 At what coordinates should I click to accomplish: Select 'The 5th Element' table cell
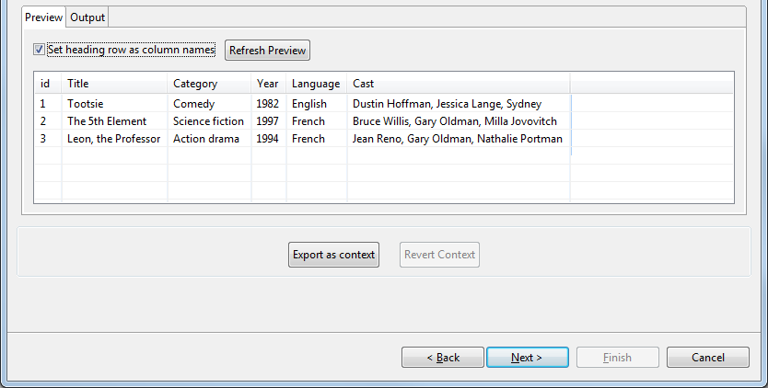[107, 121]
